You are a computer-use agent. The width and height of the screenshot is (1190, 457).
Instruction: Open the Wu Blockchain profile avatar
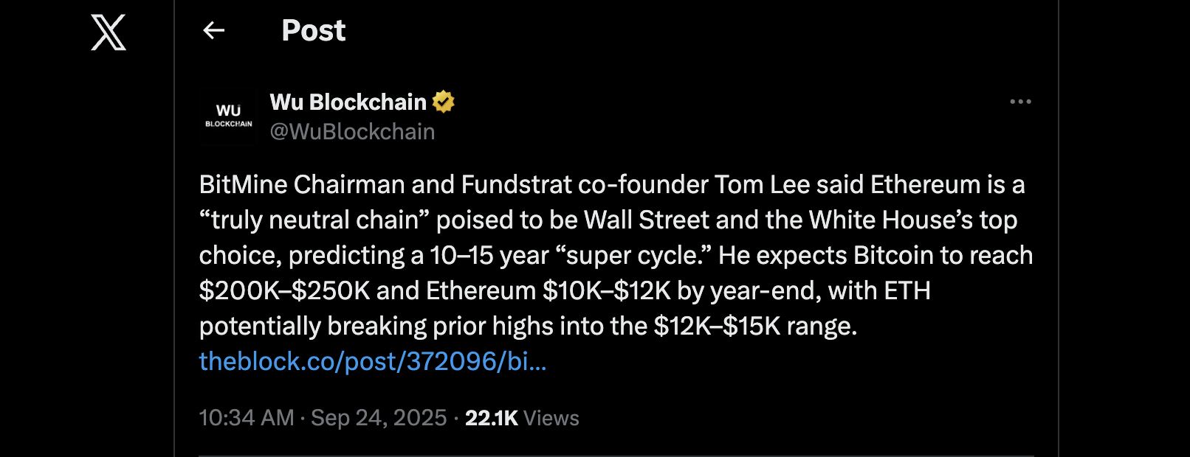[x=228, y=116]
